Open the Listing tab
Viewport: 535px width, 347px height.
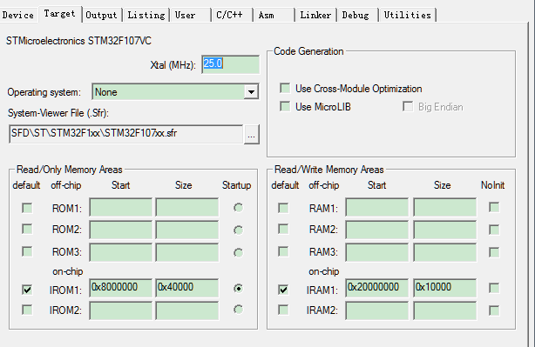click(x=146, y=16)
